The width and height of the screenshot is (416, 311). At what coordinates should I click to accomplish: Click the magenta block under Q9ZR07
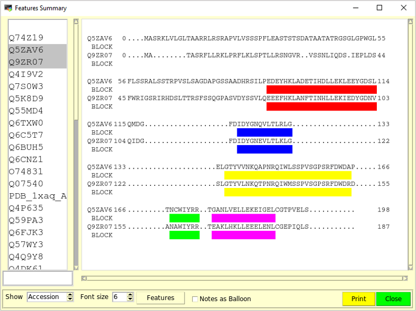coord(243,235)
